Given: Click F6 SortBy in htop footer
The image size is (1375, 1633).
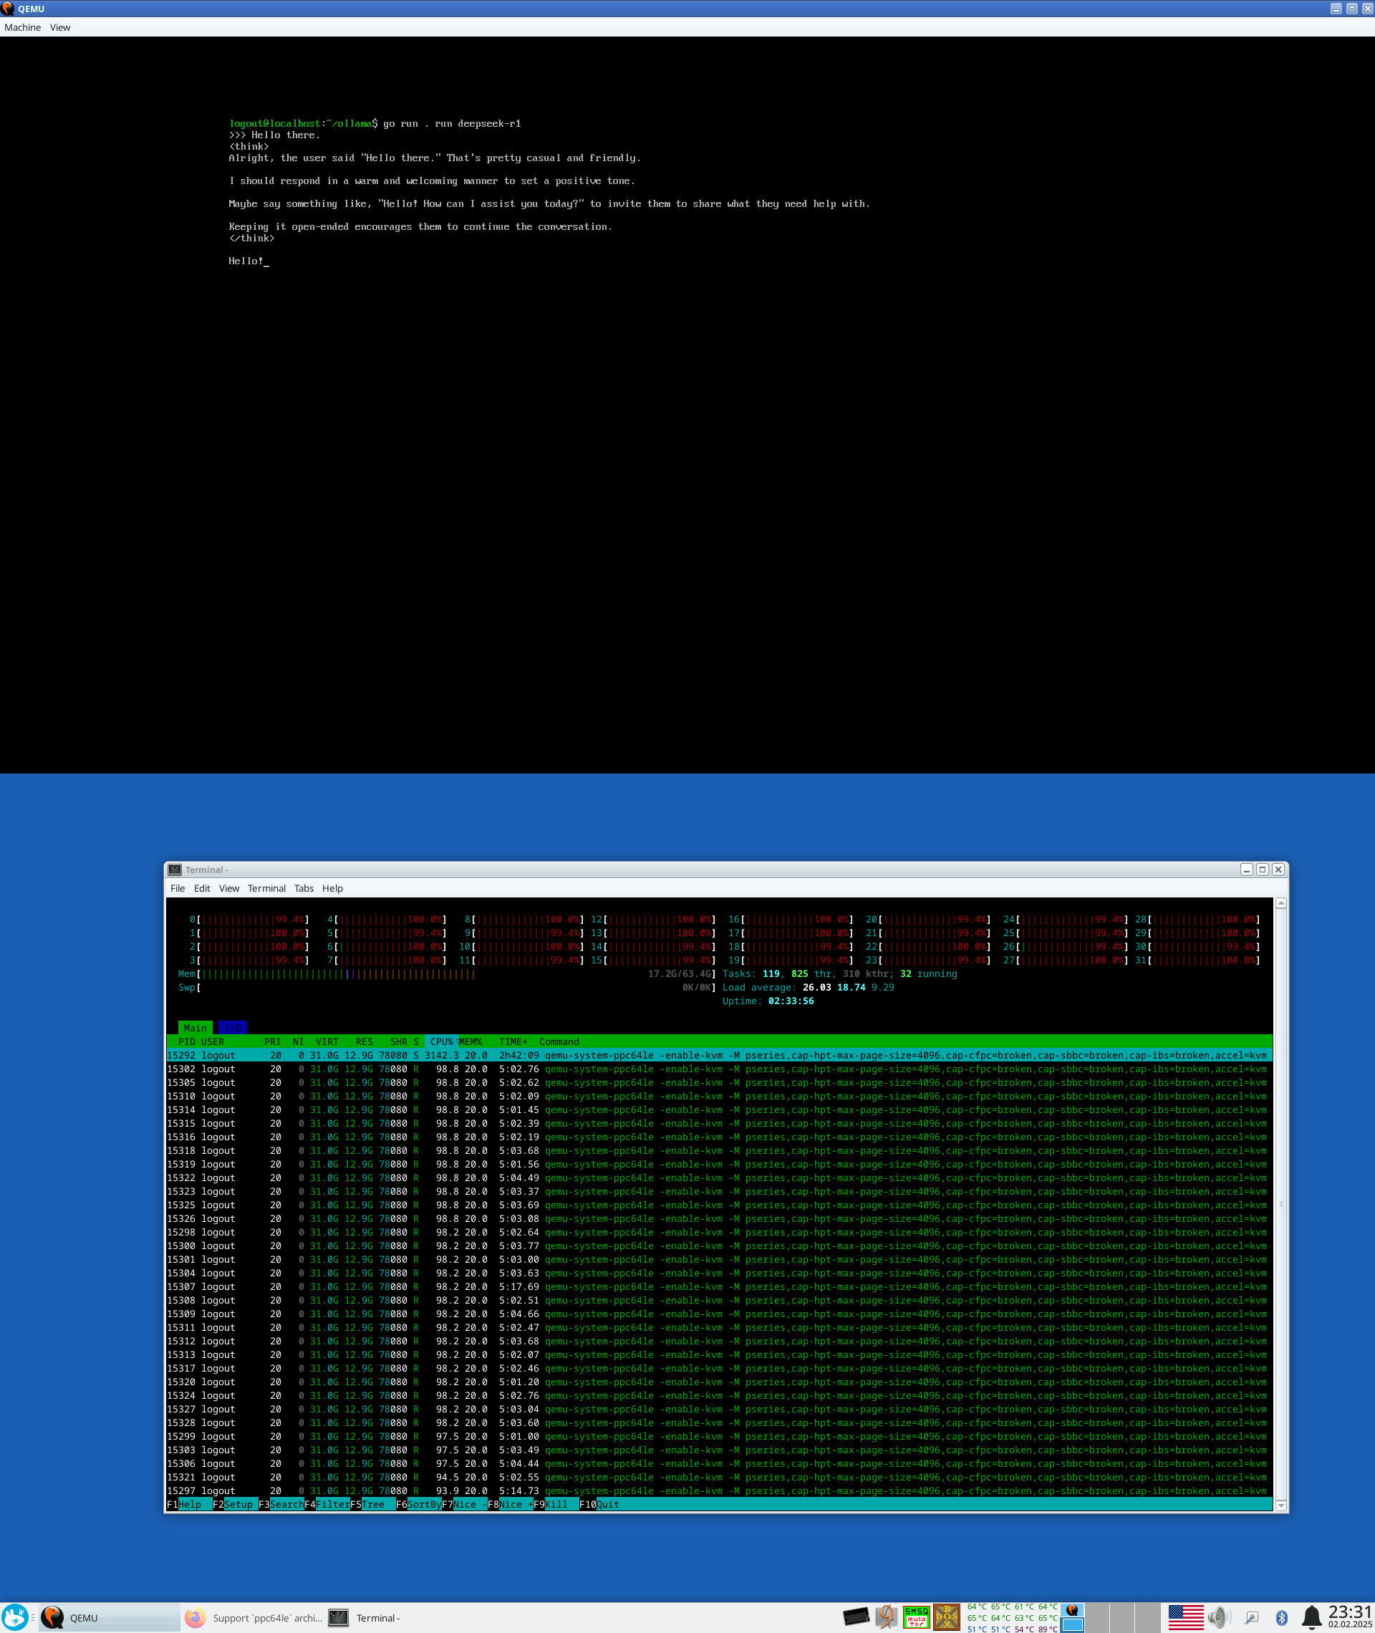Looking at the screenshot, I should pyautogui.click(x=424, y=1504).
